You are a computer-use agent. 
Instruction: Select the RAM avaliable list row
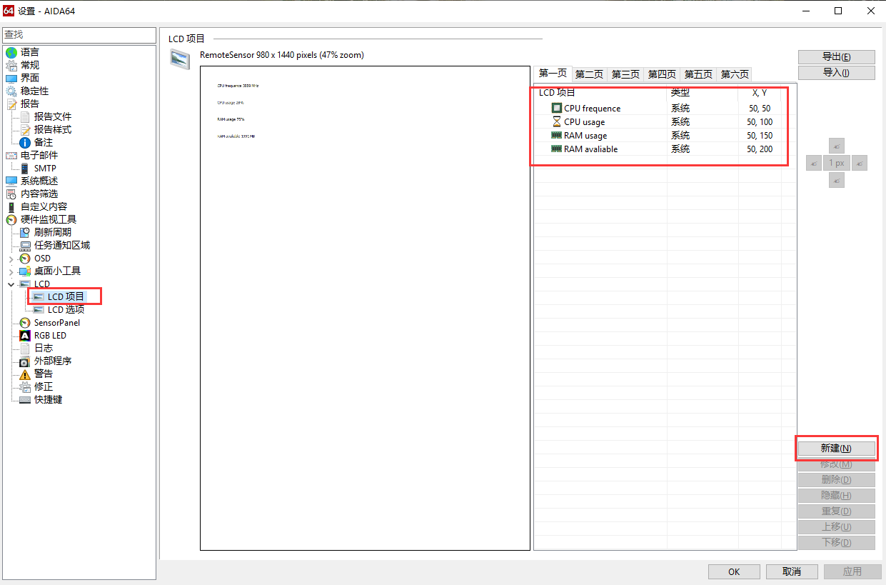point(665,149)
